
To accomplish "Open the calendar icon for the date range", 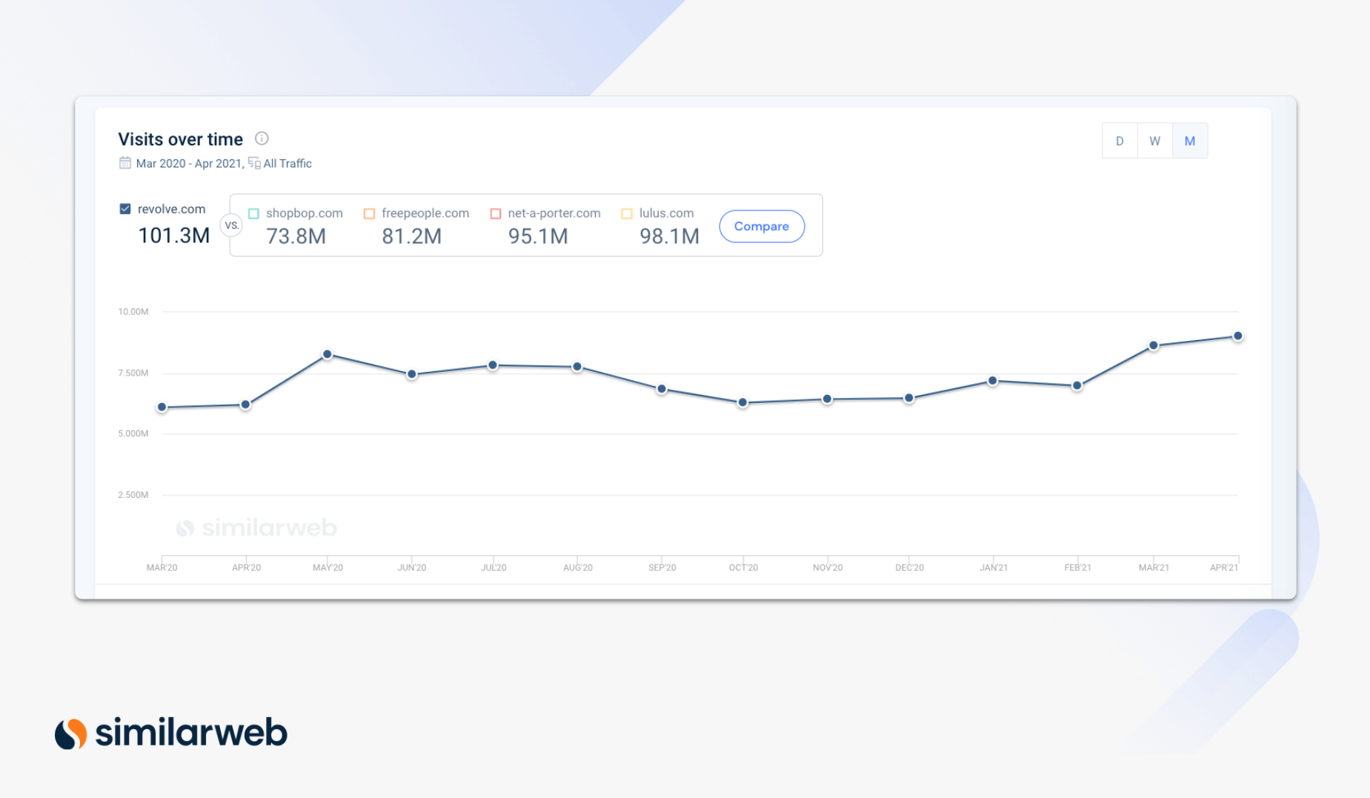I will [124, 163].
